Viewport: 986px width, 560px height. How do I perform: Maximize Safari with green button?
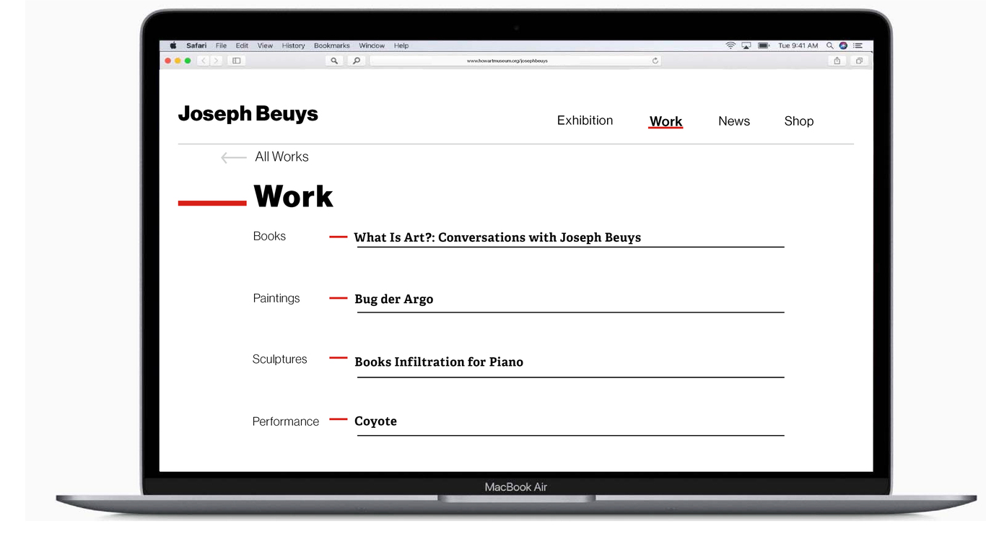[188, 61]
